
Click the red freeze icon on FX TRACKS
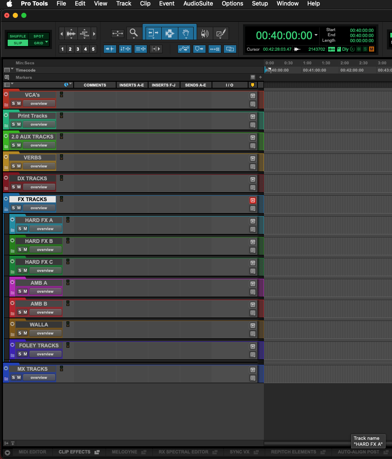(253, 200)
